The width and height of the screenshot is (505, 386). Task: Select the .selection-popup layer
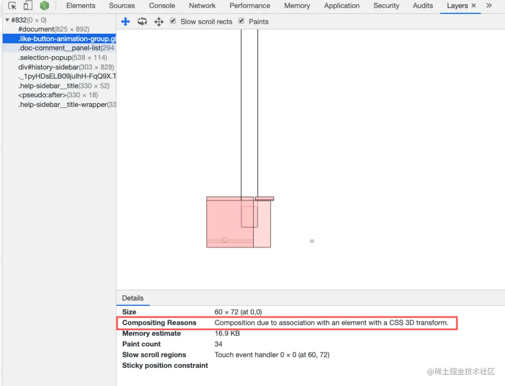tap(59, 57)
